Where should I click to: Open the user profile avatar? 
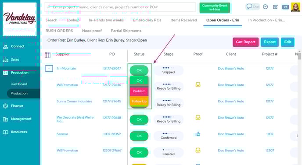click(296, 7)
